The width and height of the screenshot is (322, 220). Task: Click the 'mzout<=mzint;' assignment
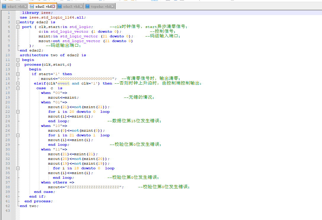point(64,97)
